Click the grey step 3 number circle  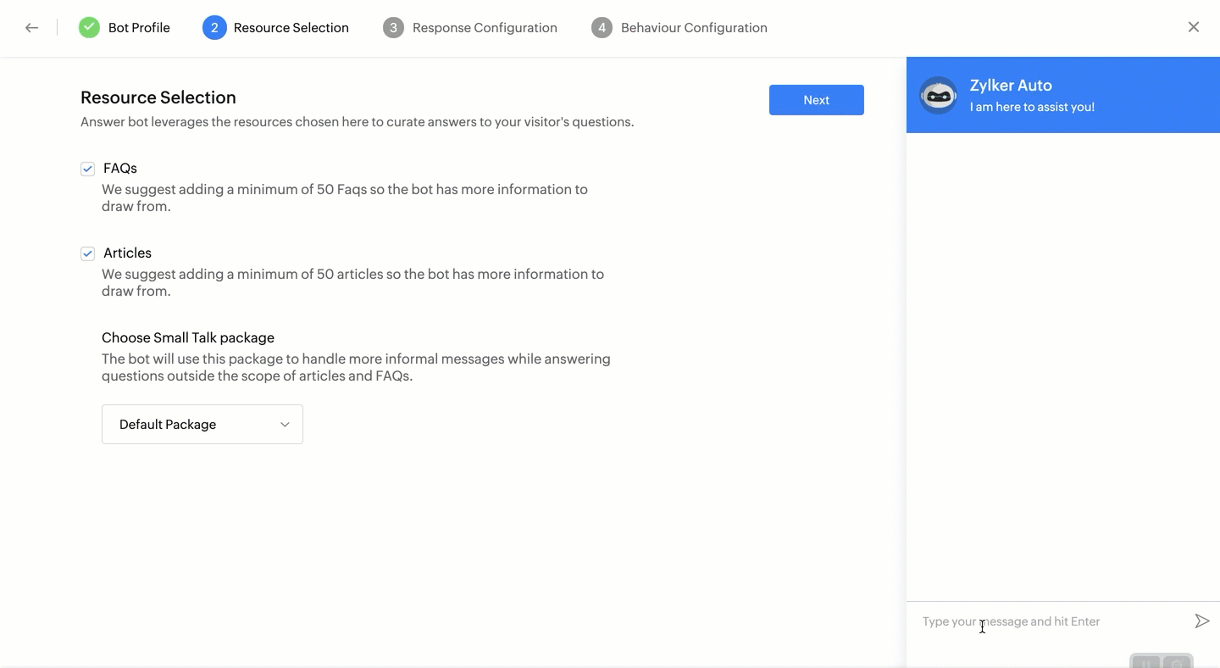[393, 28]
